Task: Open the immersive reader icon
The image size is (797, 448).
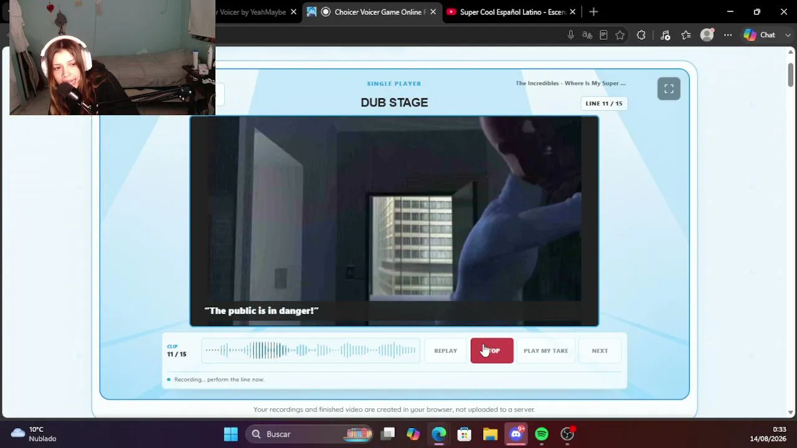Action: coord(603,35)
